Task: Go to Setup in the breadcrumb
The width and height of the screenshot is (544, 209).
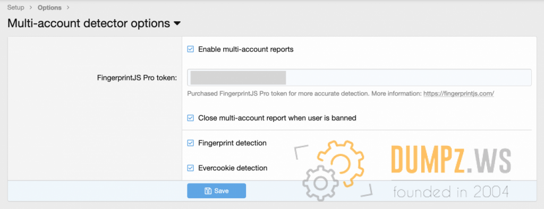Action: (15, 7)
